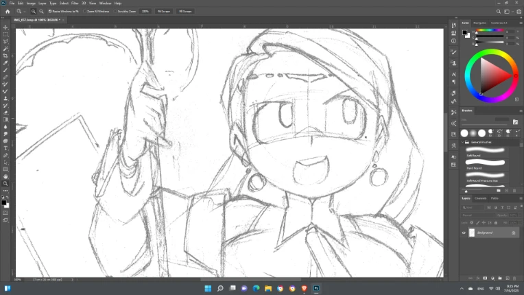Open the Paragraph panel icon
Screen dimensions: 524x295
[x=453, y=82]
